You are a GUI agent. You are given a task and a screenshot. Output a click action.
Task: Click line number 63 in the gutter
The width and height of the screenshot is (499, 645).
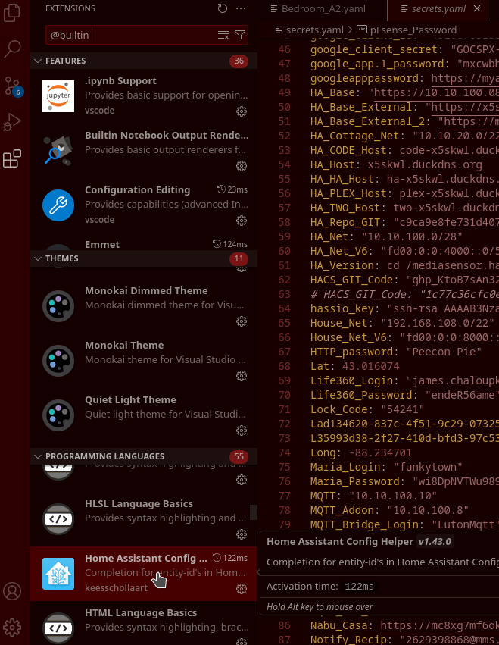tap(284, 294)
